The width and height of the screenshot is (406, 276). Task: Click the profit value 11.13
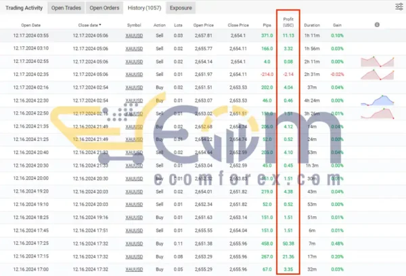[288, 35]
